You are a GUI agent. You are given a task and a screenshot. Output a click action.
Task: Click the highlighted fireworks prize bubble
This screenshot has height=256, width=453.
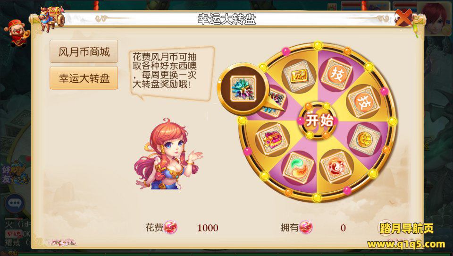click(x=243, y=88)
